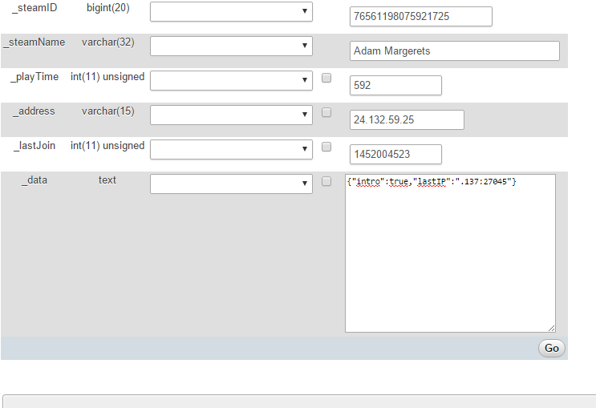Click the text type label for _data
The height and width of the screenshot is (408, 596).
tap(107, 180)
